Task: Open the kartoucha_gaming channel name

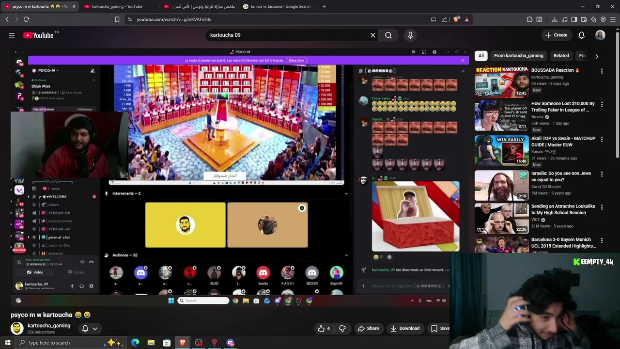Action: coord(49,326)
